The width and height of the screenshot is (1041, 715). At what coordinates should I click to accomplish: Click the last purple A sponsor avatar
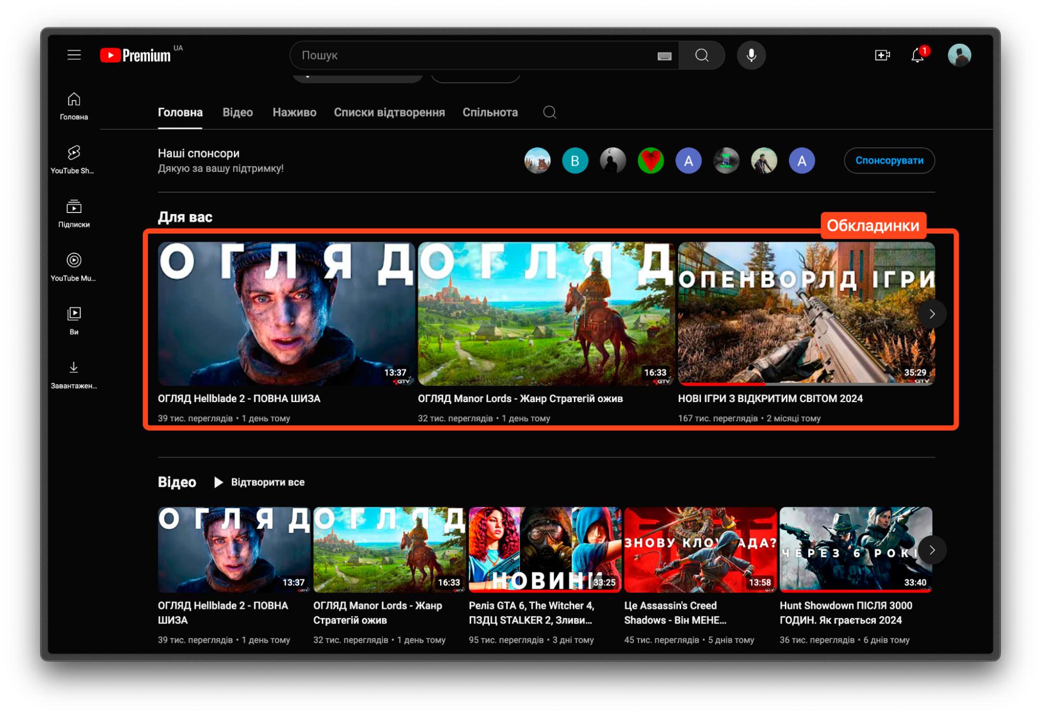[802, 160]
